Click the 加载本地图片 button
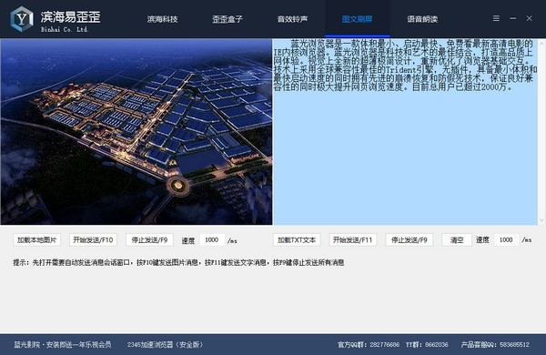 point(37,240)
